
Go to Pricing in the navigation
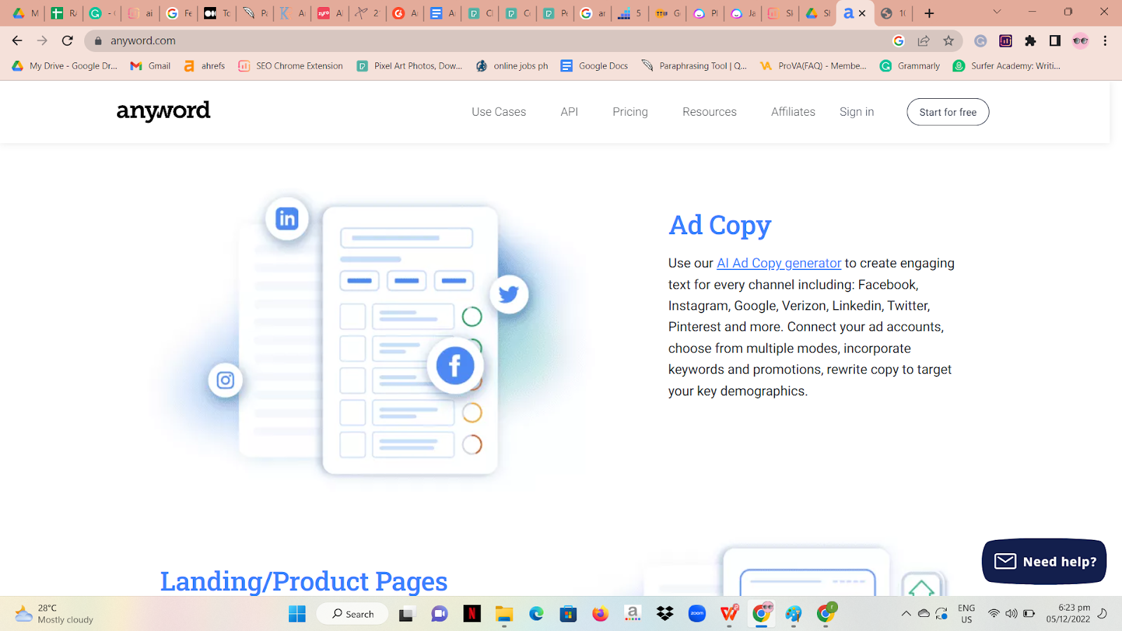(630, 111)
